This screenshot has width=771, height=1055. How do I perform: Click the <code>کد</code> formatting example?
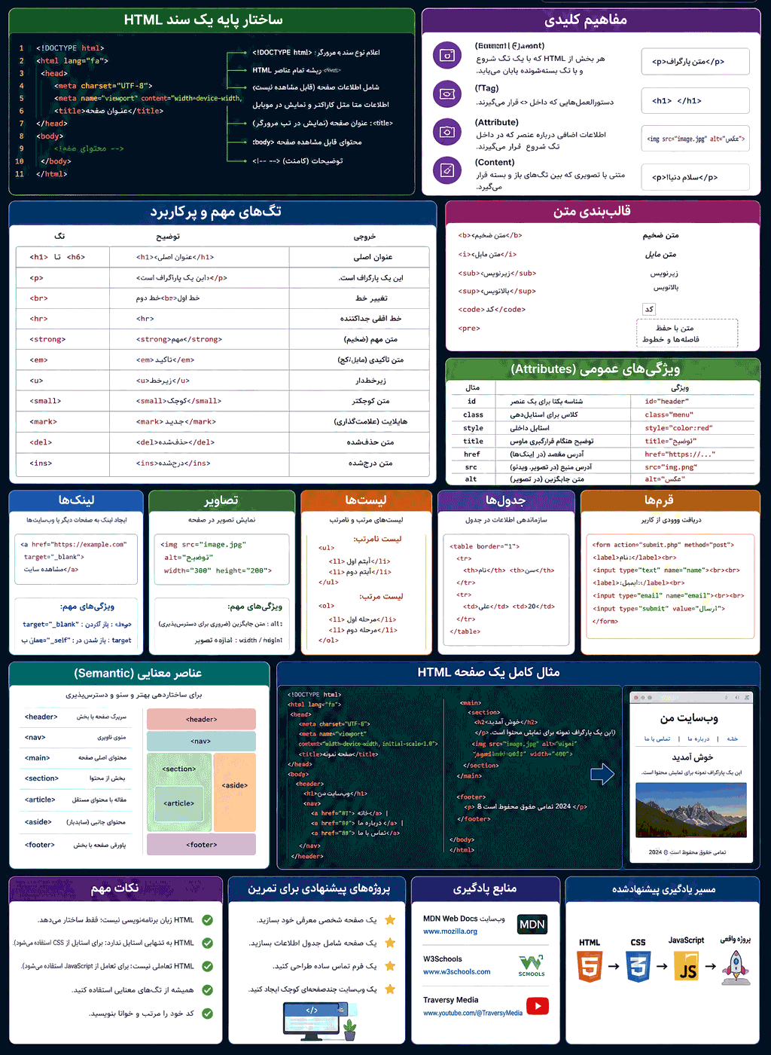[x=492, y=310]
